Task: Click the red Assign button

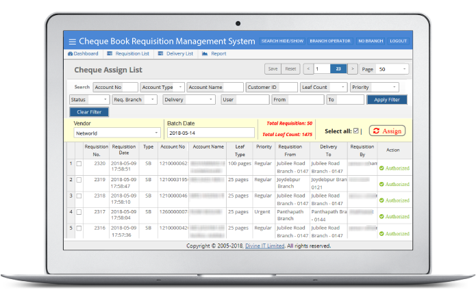Action: (x=387, y=131)
